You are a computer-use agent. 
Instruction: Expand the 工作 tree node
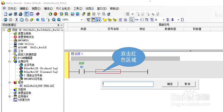pyautogui.click(x=10, y=51)
